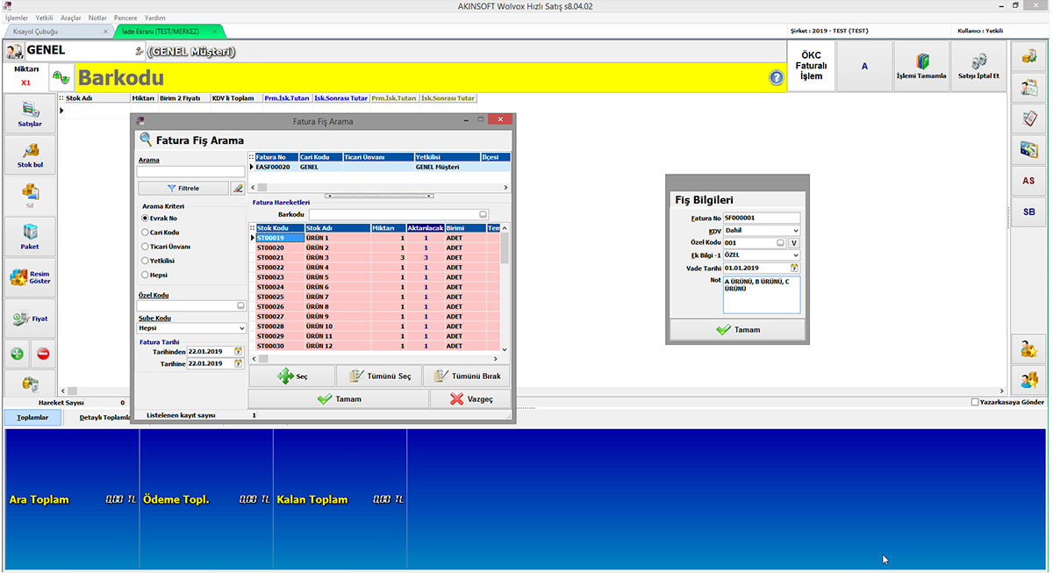This screenshot has height=573, width=1053.
Task: Open the KDV dropdown in Fiş Bilgileri
Action: click(795, 231)
